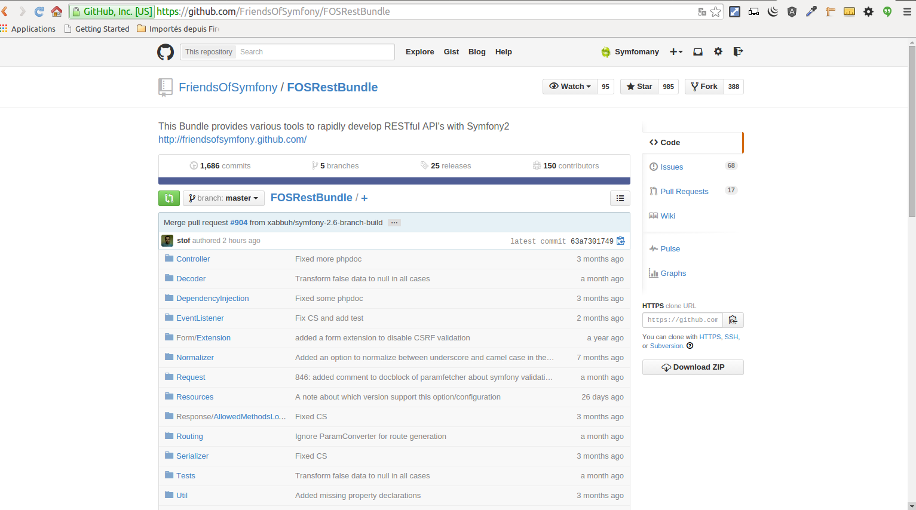Open the Decoder folder
Image resolution: width=916 pixels, height=510 pixels.
[191, 279]
